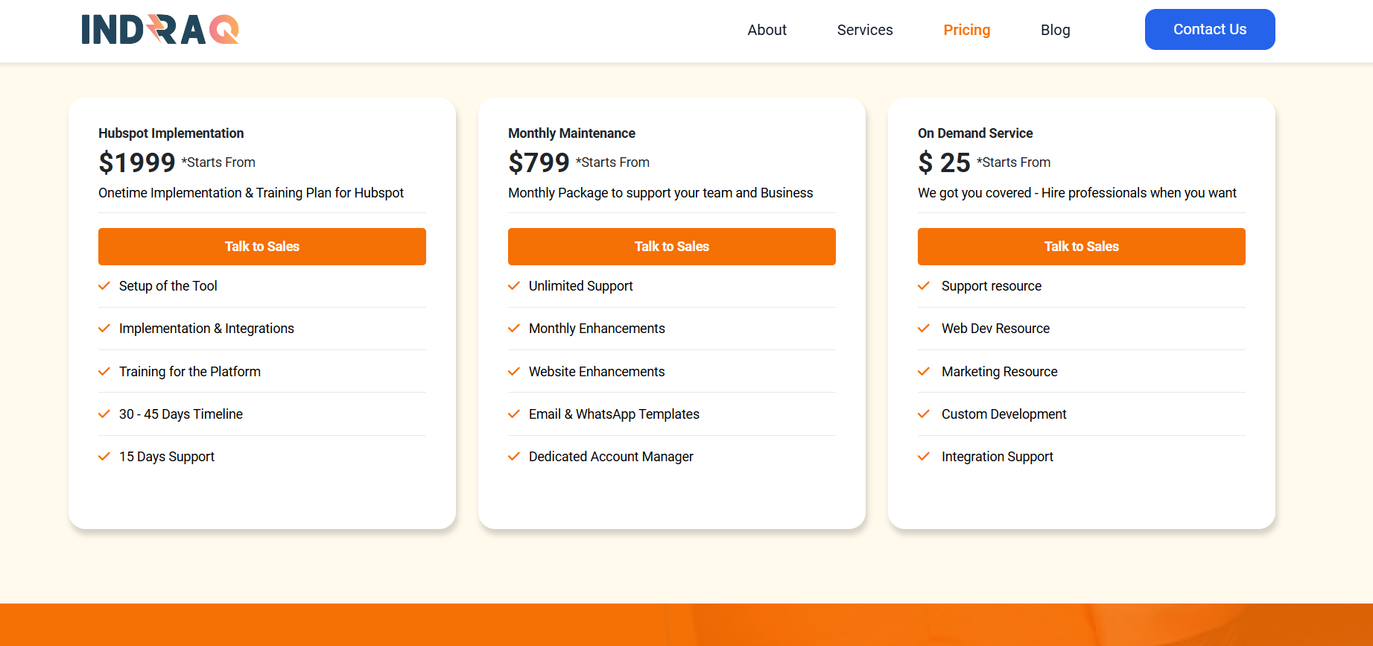Open the Blog page

tap(1055, 30)
